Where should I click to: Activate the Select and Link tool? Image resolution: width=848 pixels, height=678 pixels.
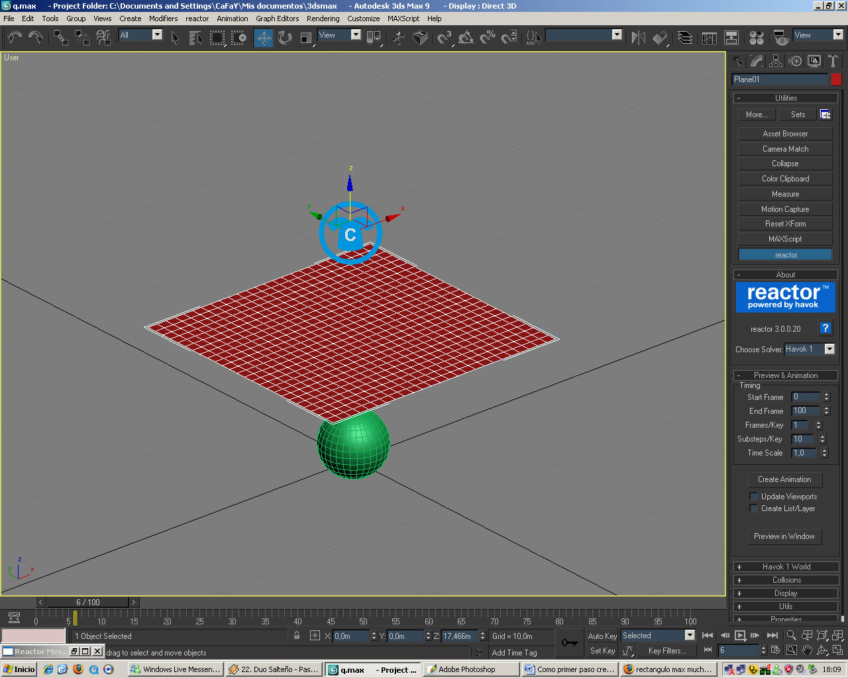pyautogui.click(x=61, y=38)
